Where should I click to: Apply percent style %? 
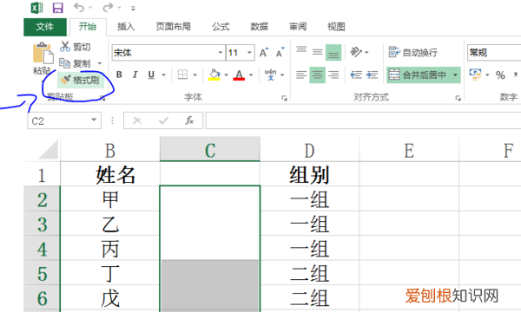[x=500, y=75]
